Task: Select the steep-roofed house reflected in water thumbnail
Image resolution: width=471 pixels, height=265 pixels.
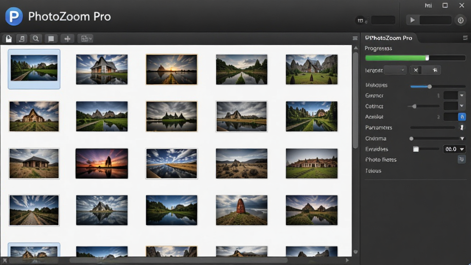Action: [x=102, y=69]
